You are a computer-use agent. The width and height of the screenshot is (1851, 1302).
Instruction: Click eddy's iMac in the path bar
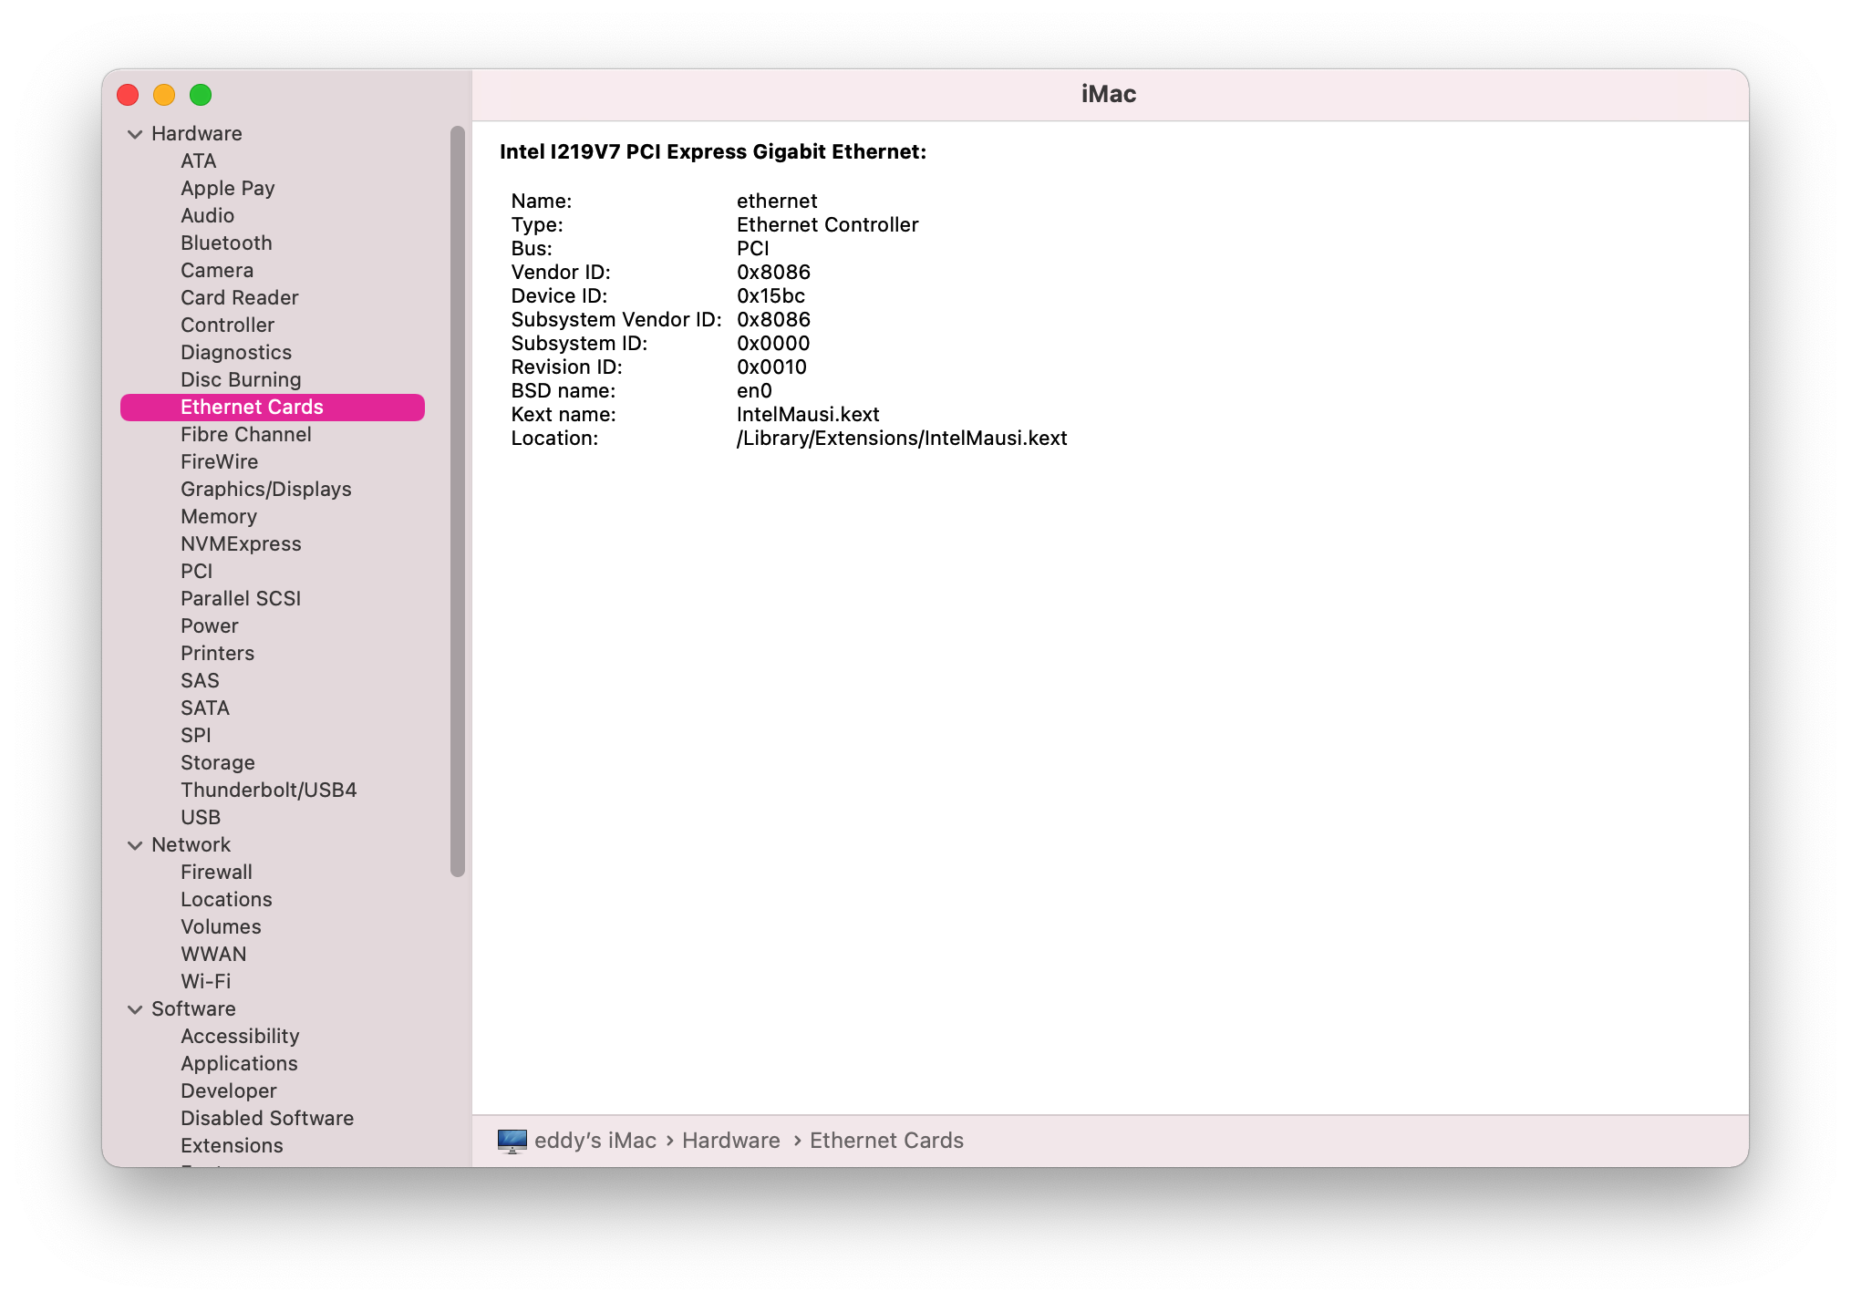click(595, 1141)
